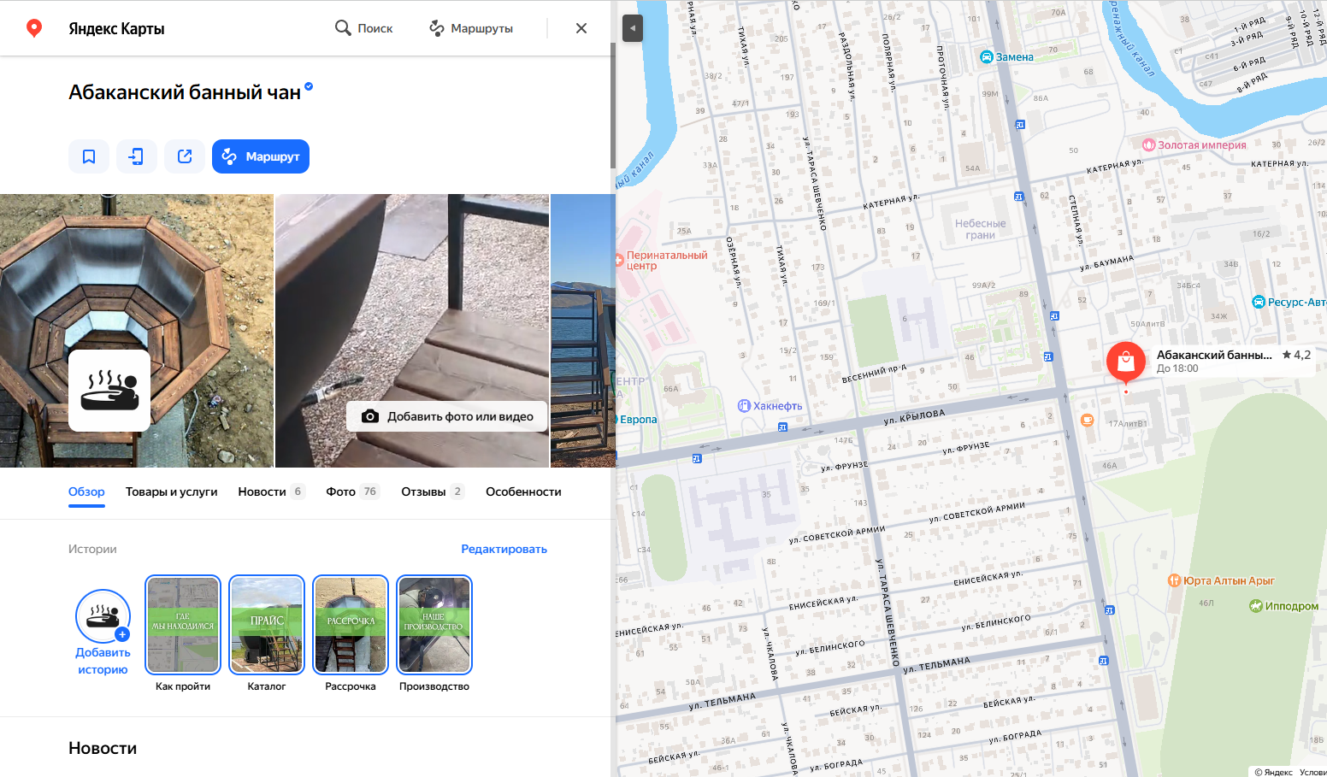The height and width of the screenshot is (777, 1327).
Task: Click the ул. Тельмана label right of ул. Чкалова
Action: tap(936, 665)
